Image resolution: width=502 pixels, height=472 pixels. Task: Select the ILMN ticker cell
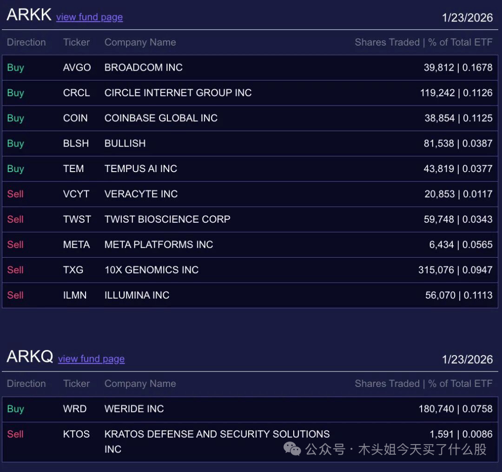tap(74, 295)
